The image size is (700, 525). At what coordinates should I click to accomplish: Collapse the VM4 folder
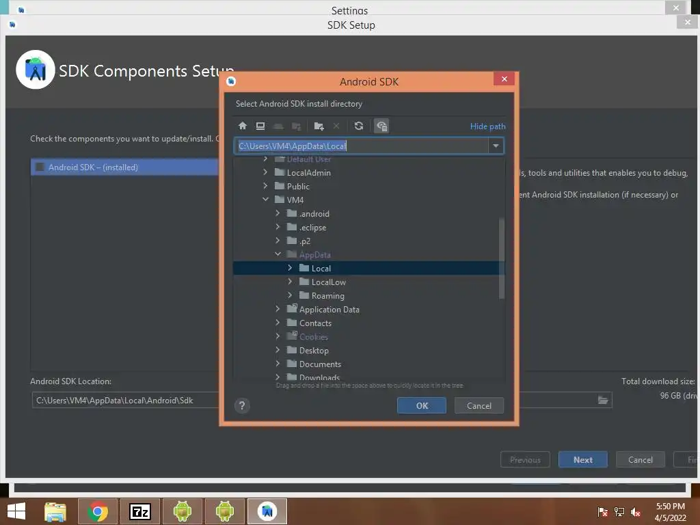[265, 200]
